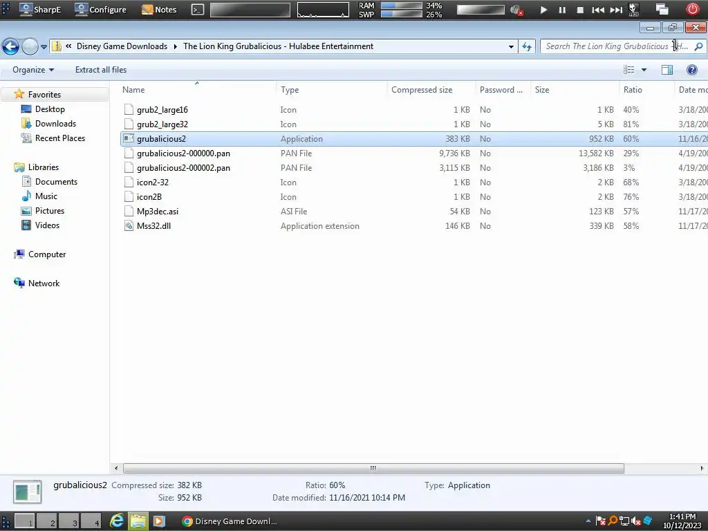Image resolution: width=708 pixels, height=531 pixels.
Task: Change view with the view icon button
Action: [628, 70]
